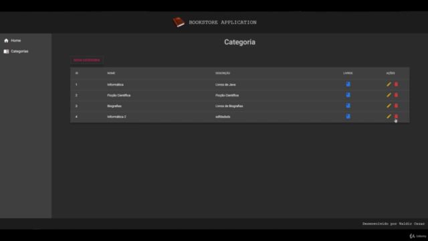
Task: Edit the Informática 2 category pencil icon
Action: tap(389, 116)
